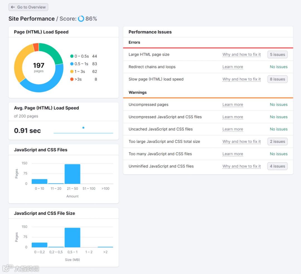Open 'Why and how to fix it' for too large total size
Screen dimensions: 301x274
[x=241, y=141]
